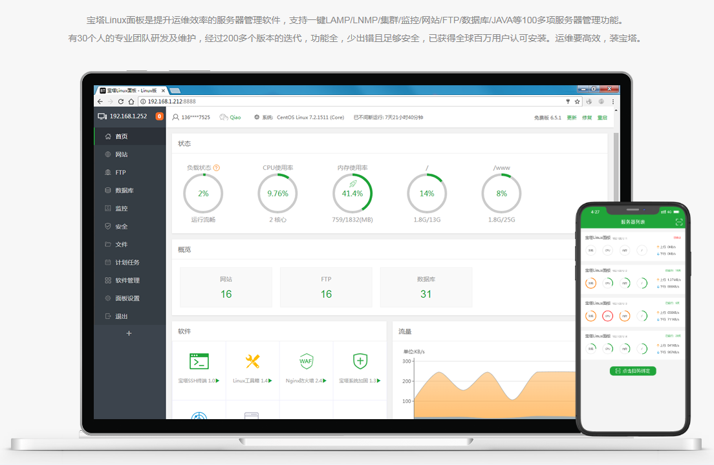This screenshot has height=465, width=714.
Task: Click the plus icon below sidebar menu
Action: pyautogui.click(x=129, y=333)
